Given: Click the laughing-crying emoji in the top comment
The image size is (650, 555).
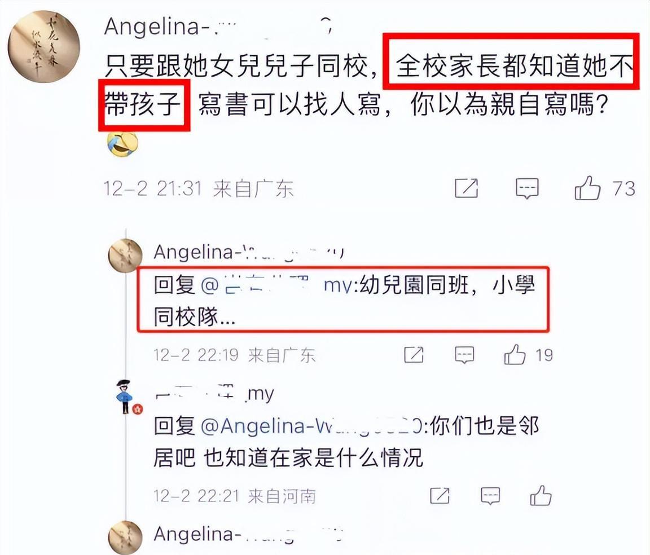Looking at the screenshot, I should (x=122, y=144).
